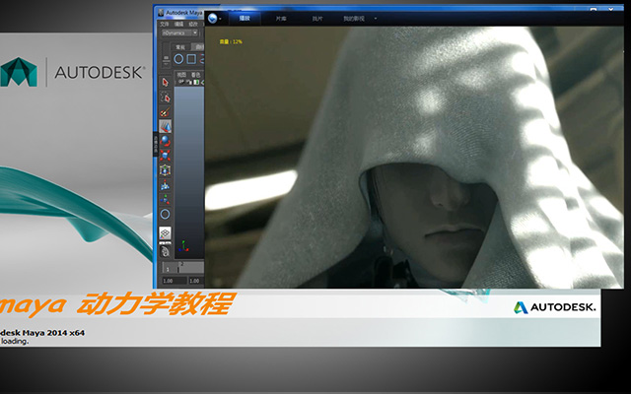Image resolution: width=631 pixels, height=394 pixels.
Task: Switch to the 播放 tab in player
Action: (x=245, y=19)
